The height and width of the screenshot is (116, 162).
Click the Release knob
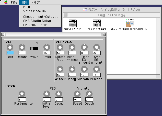(x=97, y=69)
